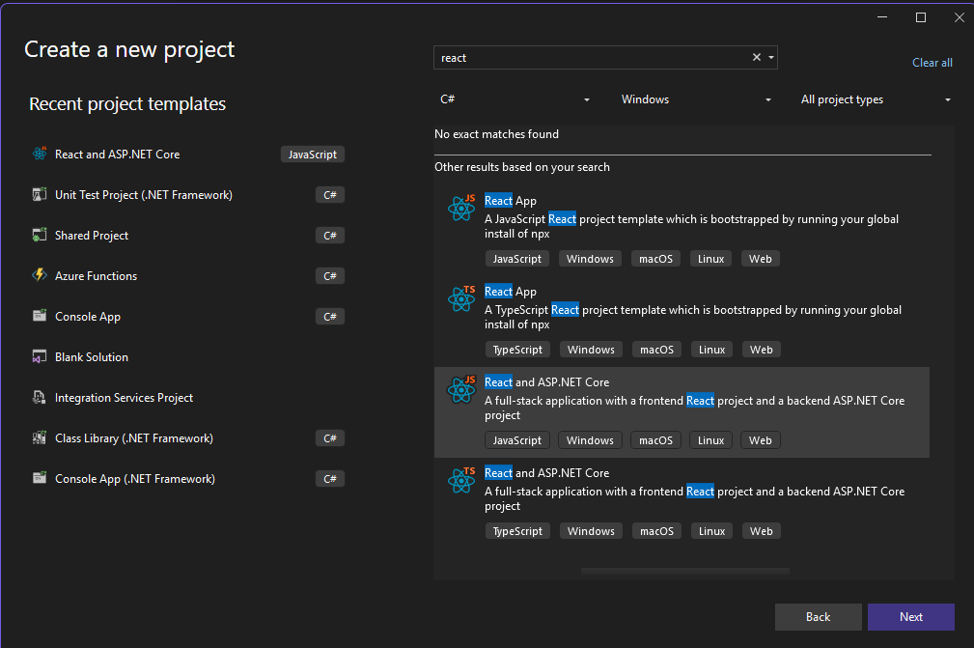
Task: Open the Windows platform filter dropdown
Action: point(696,99)
